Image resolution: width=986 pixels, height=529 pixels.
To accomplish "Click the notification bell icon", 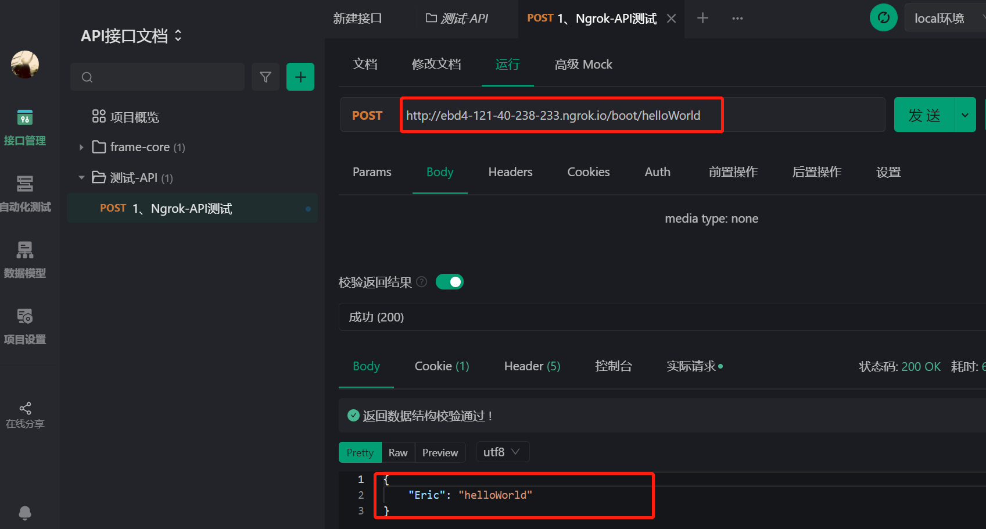I will tap(25, 513).
